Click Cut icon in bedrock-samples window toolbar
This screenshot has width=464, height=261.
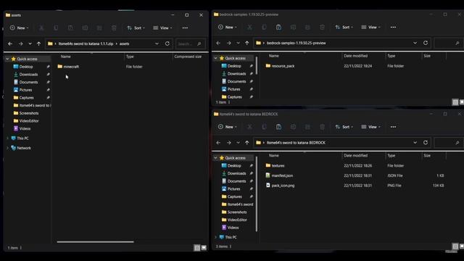point(249,28)
